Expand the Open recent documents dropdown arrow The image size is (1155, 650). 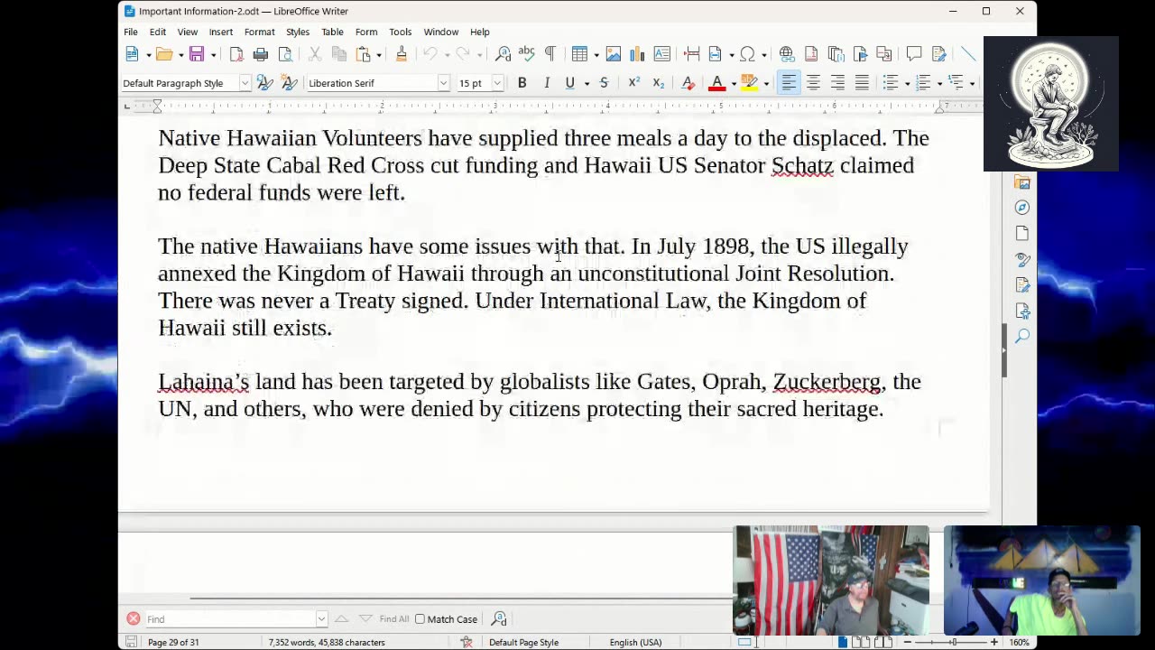pos(180,54)
